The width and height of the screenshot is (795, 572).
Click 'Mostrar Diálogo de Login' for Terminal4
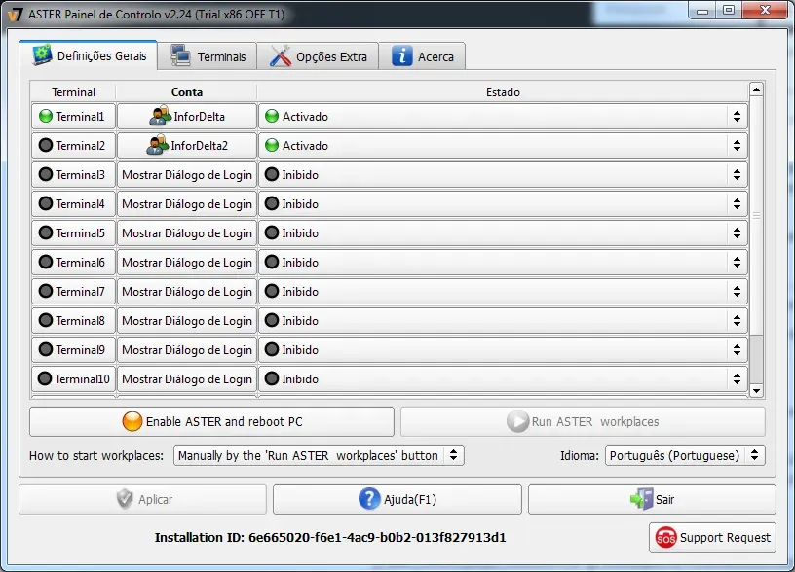tap(186, 203)
